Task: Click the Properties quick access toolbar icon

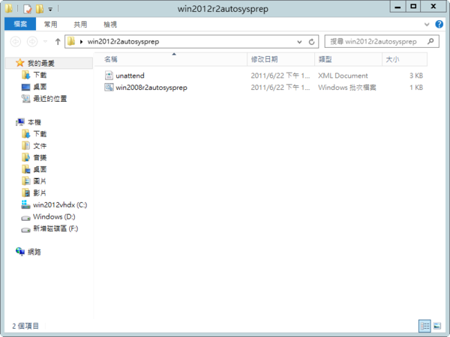Action: click(27, 9)
